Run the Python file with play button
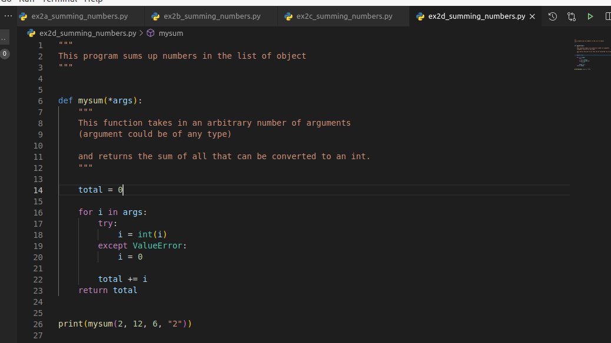611x343 pixels. pyautogui.click(x=590, y=16)
